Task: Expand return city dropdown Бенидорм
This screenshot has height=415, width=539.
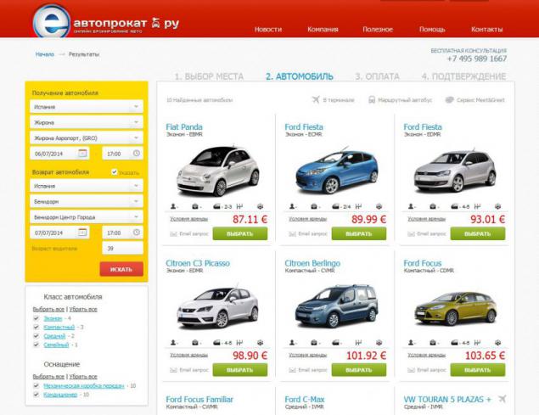Action: point(87,201)
